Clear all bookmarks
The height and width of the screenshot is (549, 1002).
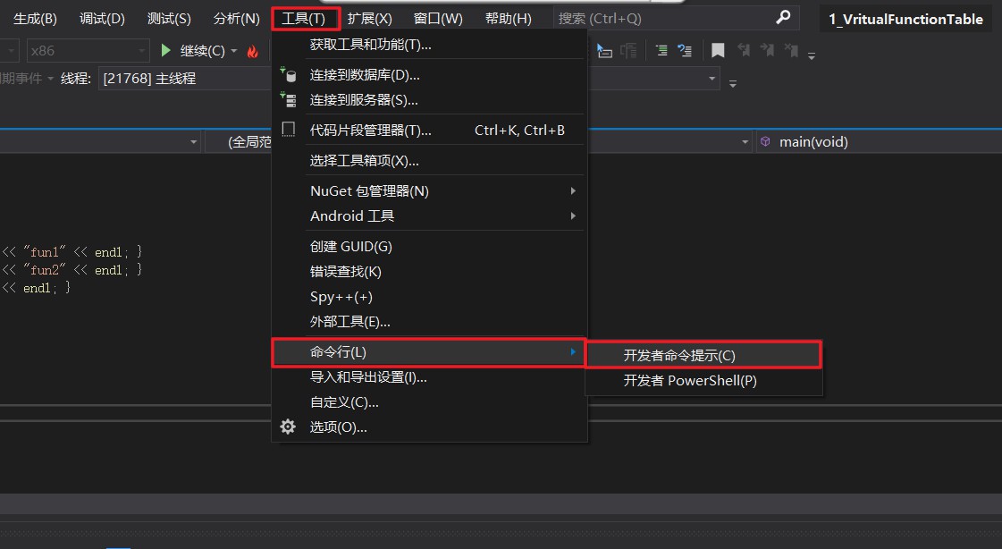pos(793,50)
